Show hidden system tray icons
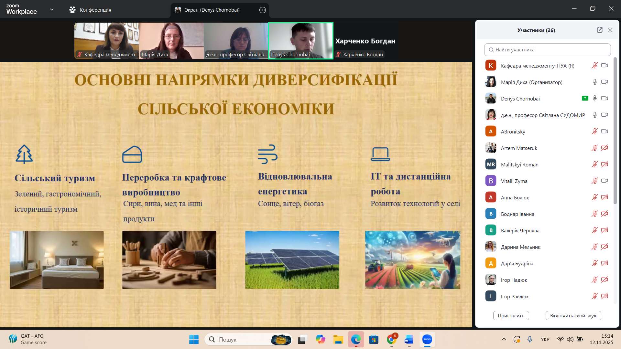This screenshot has height=349, width=621. click(x=504, y=339)
